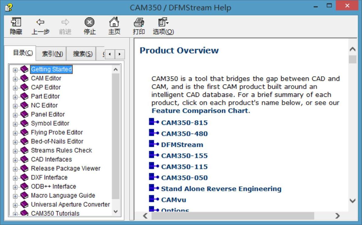Expand the Getting Started tree node

point(15,70)
